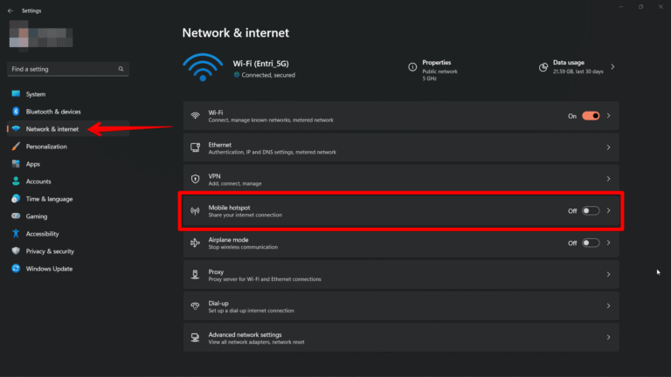Click the VPN shield icon

195,180
